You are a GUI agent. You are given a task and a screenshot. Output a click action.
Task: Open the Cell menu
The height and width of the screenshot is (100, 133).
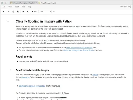point(23,7)
